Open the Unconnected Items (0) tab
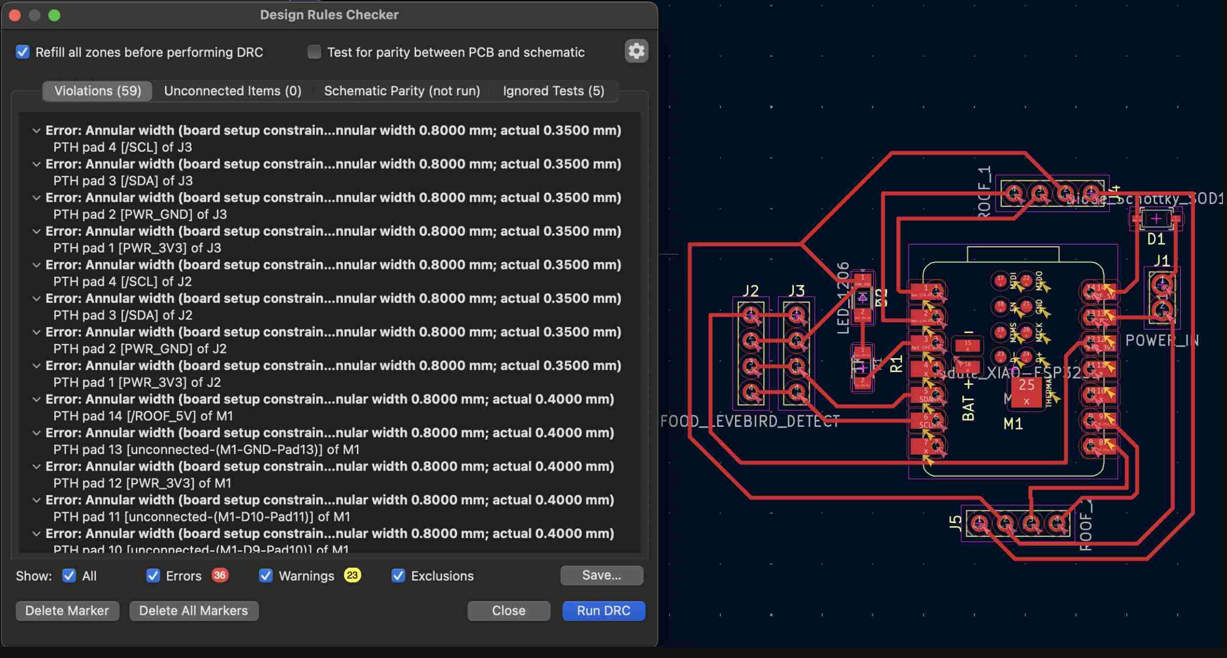 coord(233,91)
